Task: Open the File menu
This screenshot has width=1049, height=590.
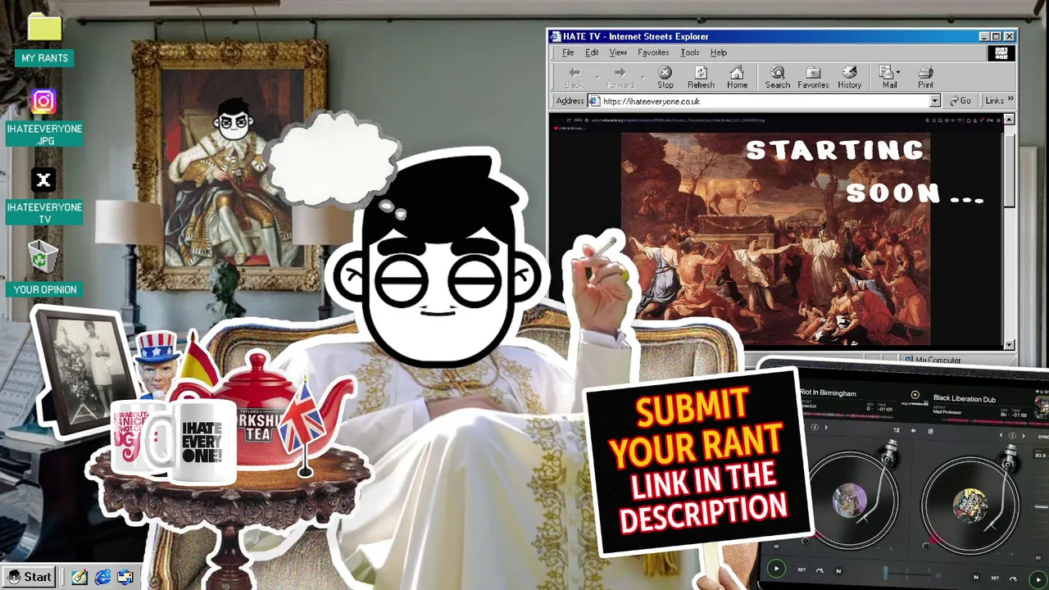Action: pyautogui.click(x=568, y=52)
